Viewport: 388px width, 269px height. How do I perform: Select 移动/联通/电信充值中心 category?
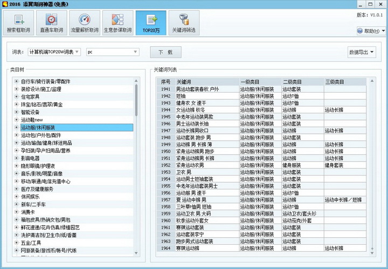tap(45, 181)
